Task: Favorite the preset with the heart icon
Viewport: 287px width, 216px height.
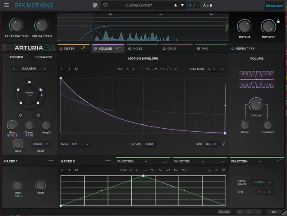Action: 105,6
